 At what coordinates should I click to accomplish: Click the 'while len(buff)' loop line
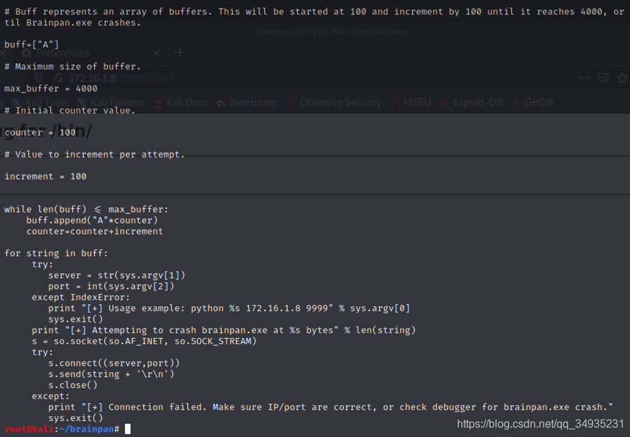[86, 210]
